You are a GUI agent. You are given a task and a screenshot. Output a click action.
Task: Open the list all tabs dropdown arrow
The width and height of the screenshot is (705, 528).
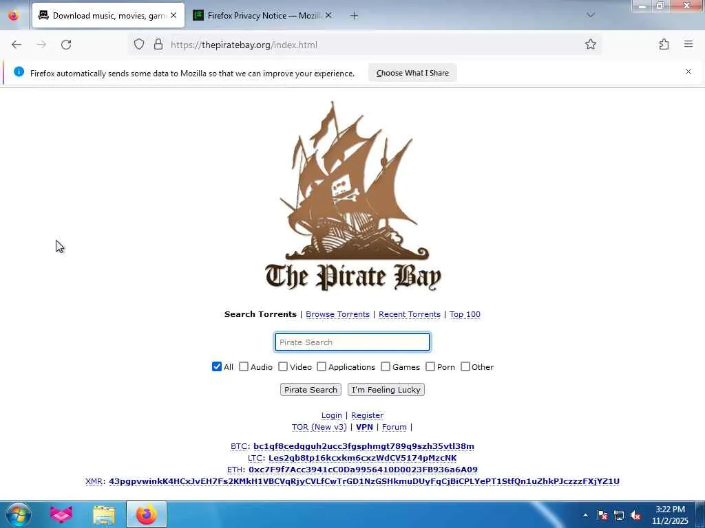590,15
